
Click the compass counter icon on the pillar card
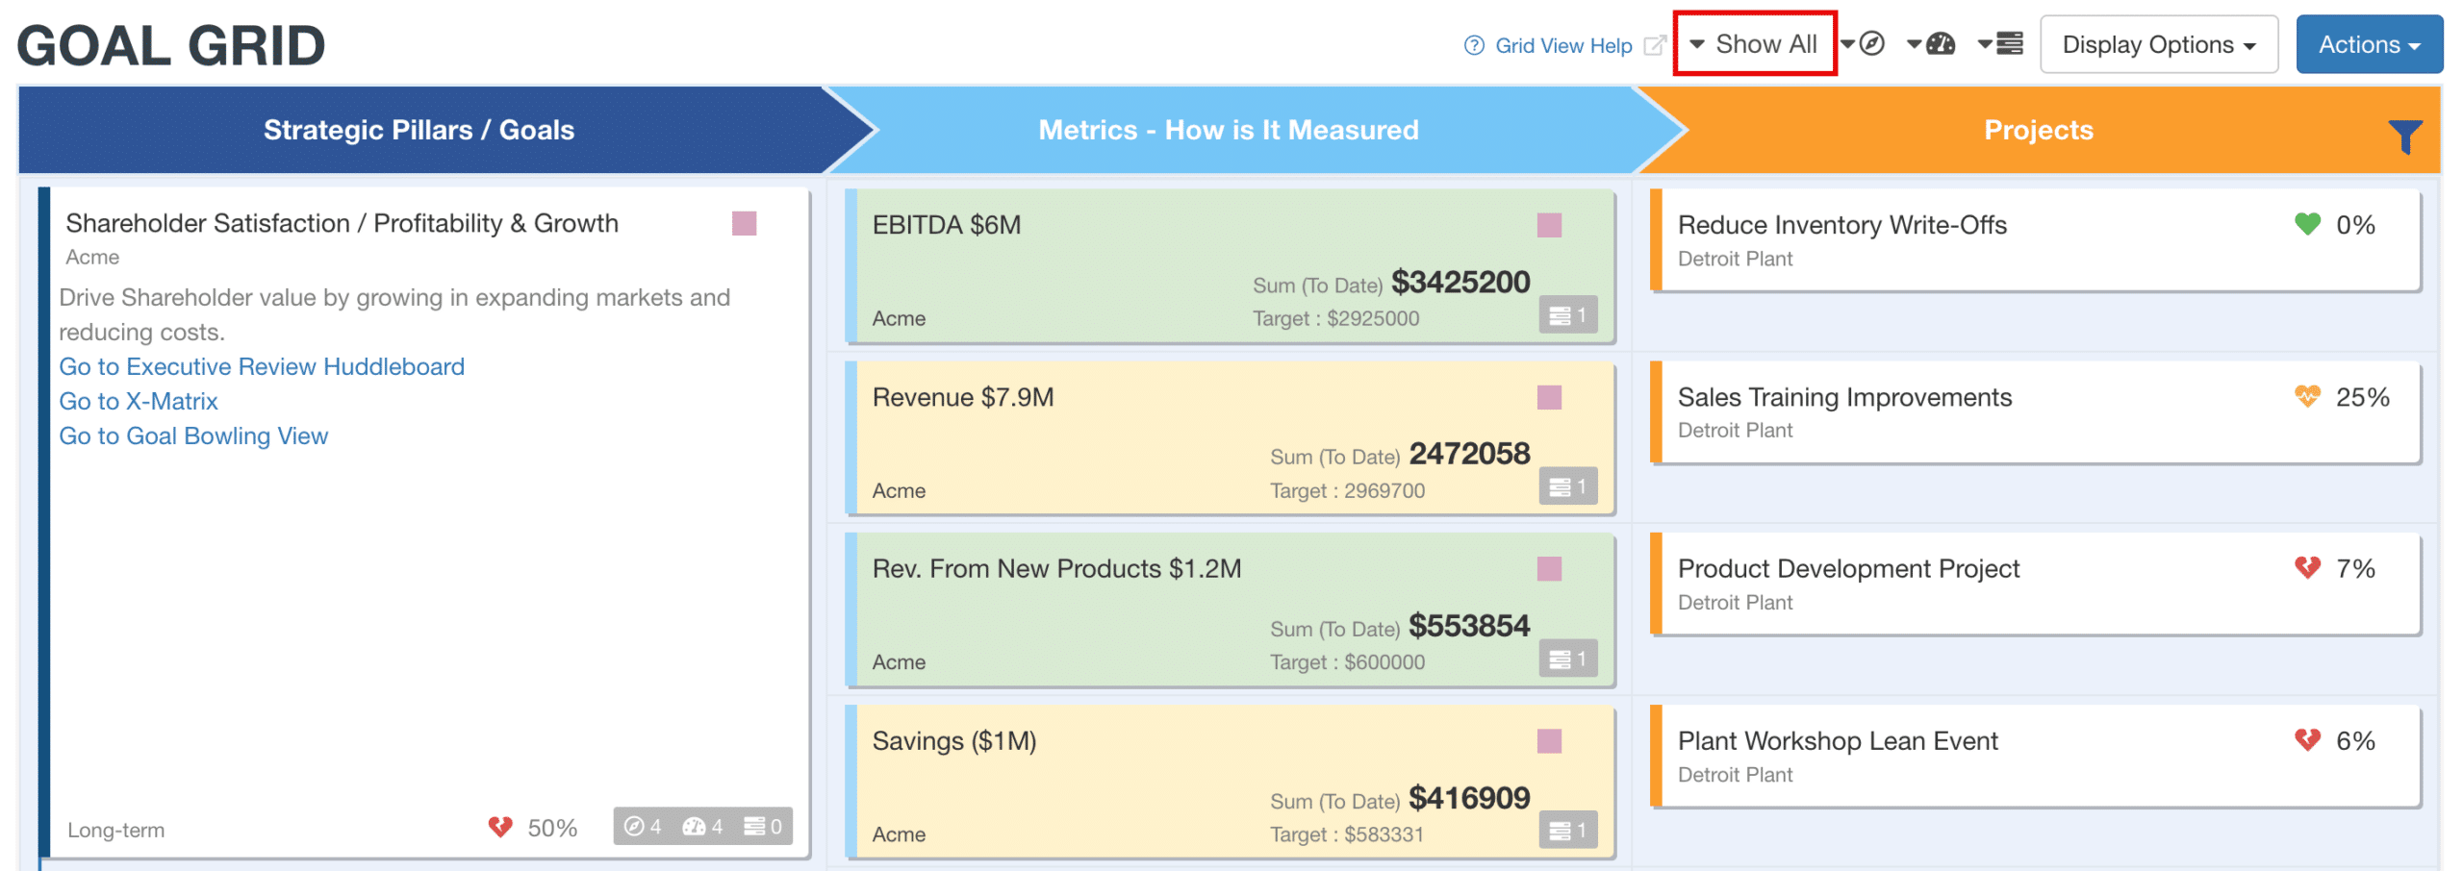tap(635, 827)
